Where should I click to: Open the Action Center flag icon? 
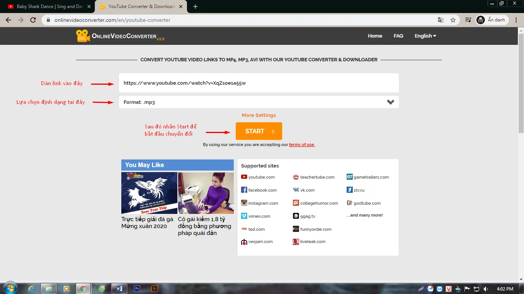[x=467, y=289]
